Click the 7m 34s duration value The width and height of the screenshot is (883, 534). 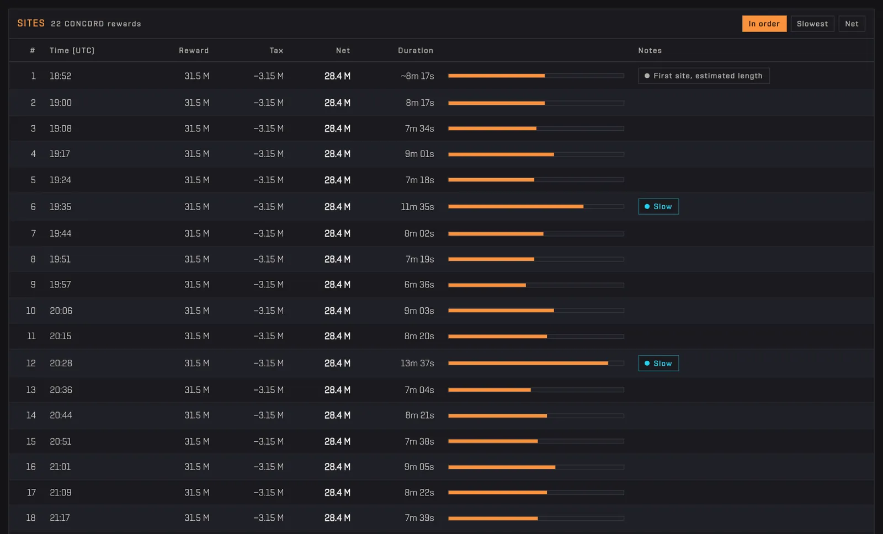pos(419,129)
